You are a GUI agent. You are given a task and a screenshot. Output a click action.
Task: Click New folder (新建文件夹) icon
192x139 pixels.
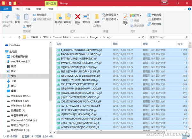(97, 17)
